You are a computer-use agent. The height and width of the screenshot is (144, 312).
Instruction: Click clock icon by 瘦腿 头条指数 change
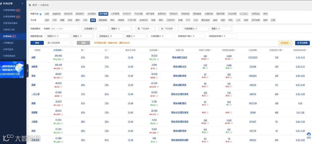coord(157,105)
